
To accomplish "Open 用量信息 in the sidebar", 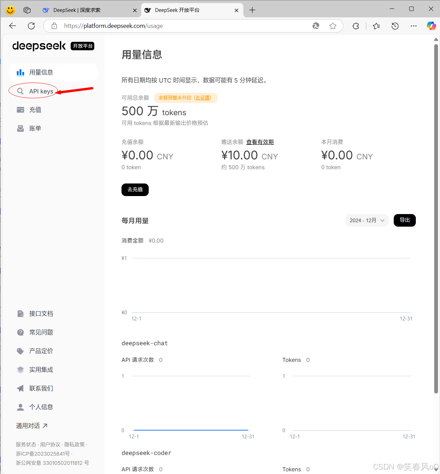I will (x=53, y=72).
